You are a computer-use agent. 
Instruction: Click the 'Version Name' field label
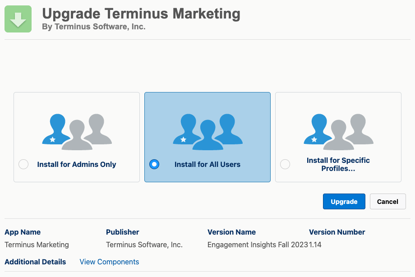point(231,232)
